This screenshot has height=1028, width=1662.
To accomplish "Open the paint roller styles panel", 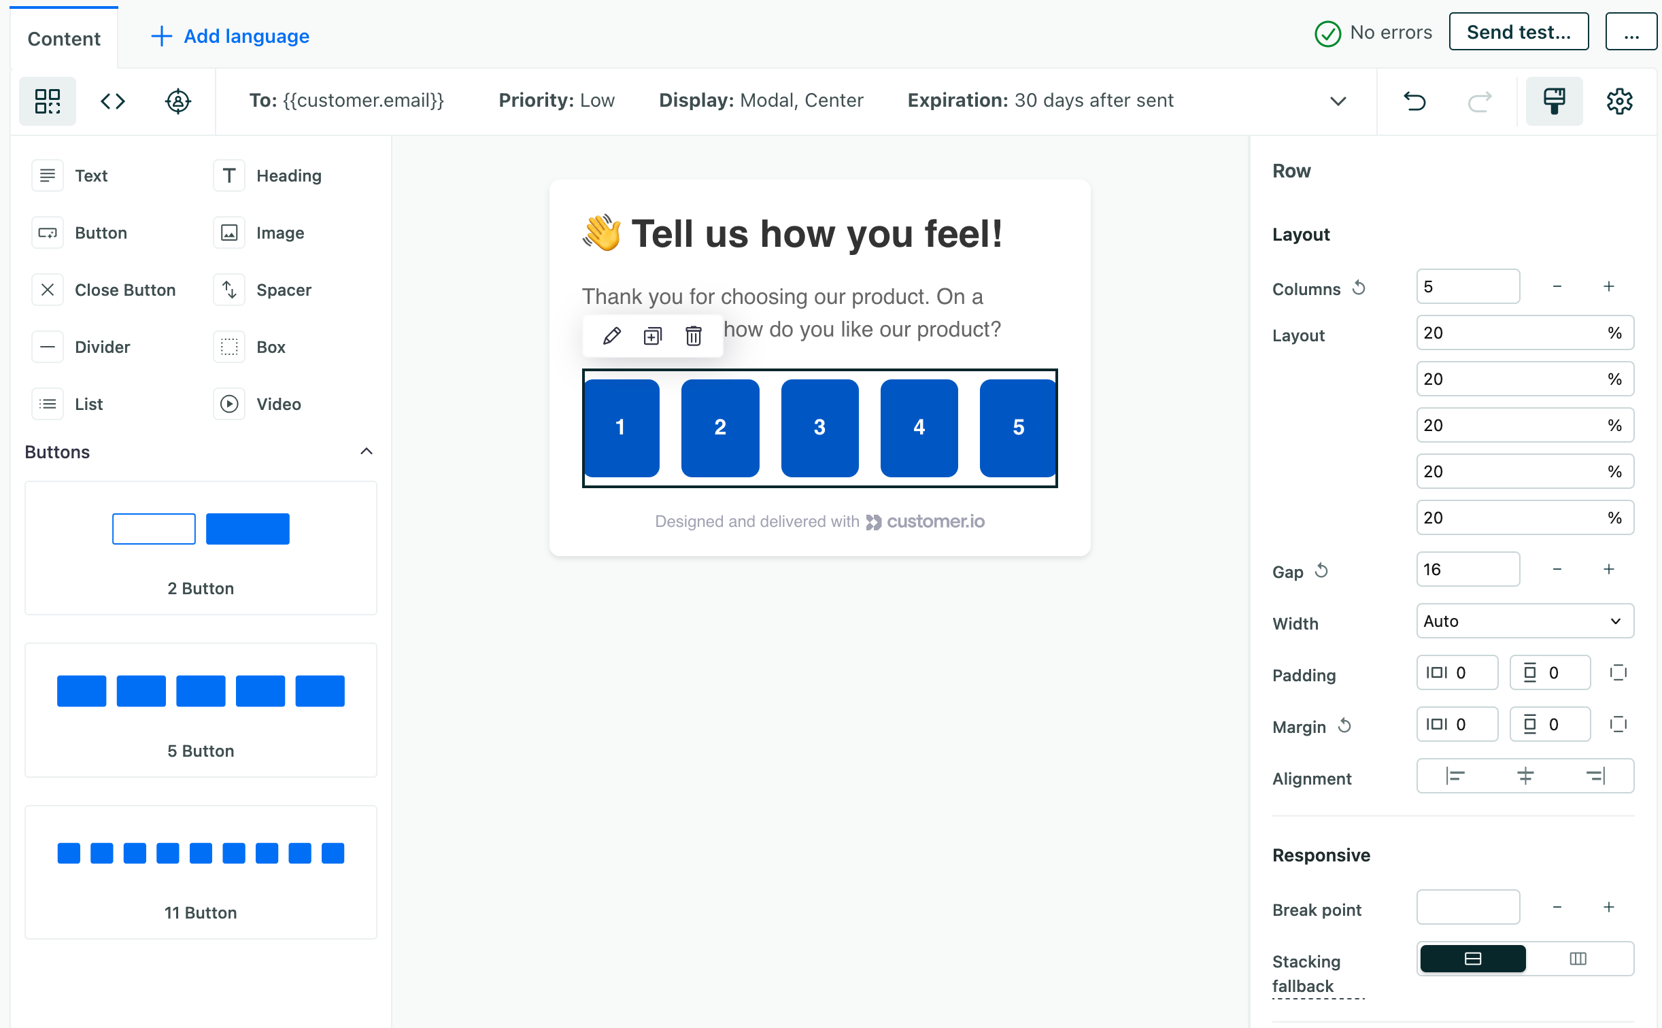I will (1554, 101).
